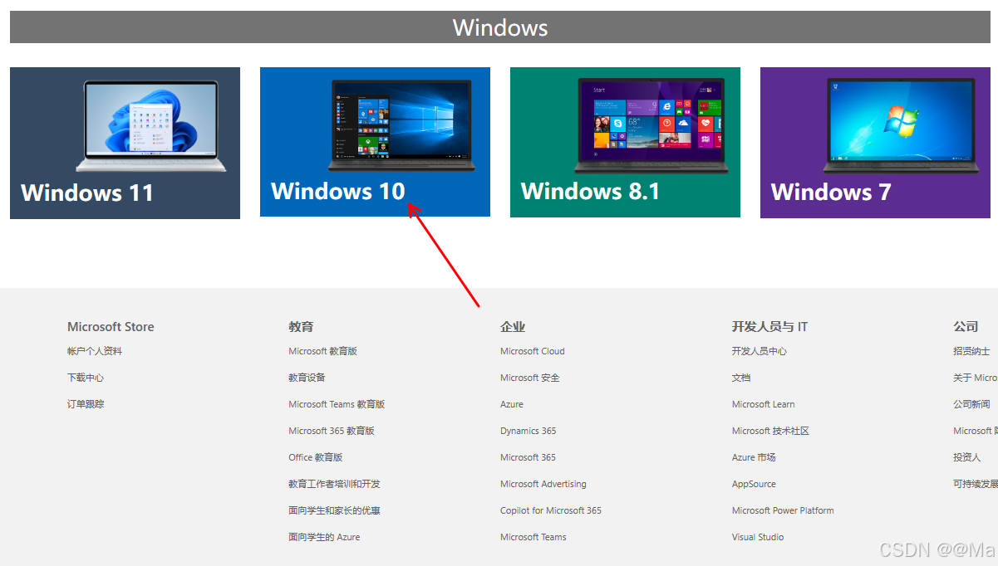Click the 教育 footer heading
998x566 pixels.
click(301, 327)
